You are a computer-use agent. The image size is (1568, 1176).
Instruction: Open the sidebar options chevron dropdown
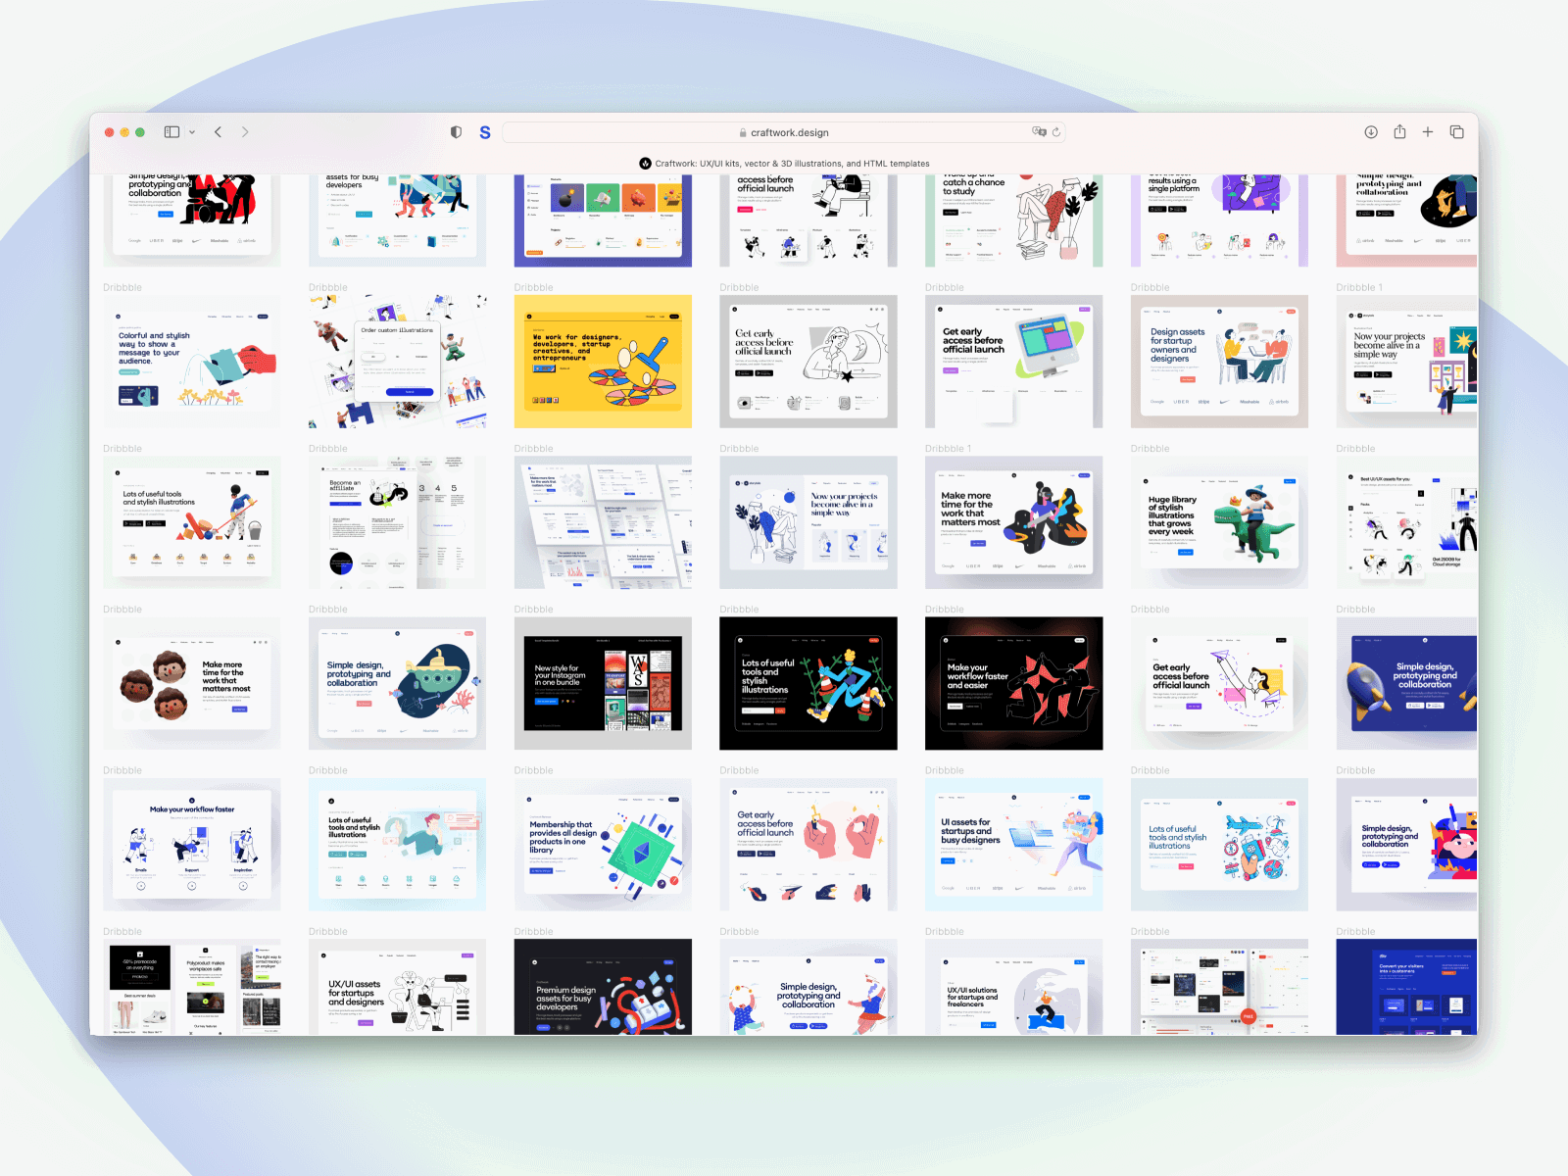pyautogui.click(x=192, y=132)
